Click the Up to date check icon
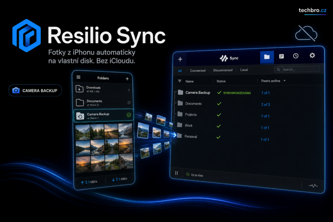This screenshot has width=333, height=222. click(x=188, y=174)
